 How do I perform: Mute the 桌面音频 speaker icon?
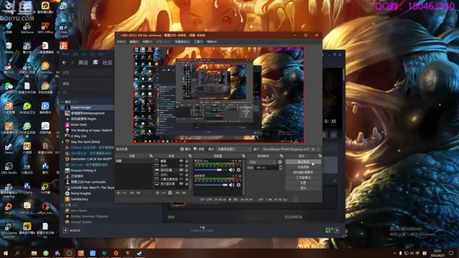tap(232, 185)
